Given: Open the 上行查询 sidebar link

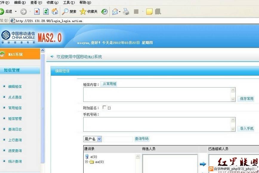Looking at the screenshot, I should point(15,140).
